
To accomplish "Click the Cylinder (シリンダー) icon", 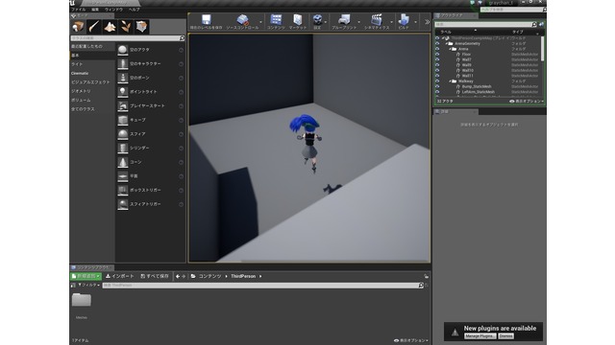I will 123,148.
